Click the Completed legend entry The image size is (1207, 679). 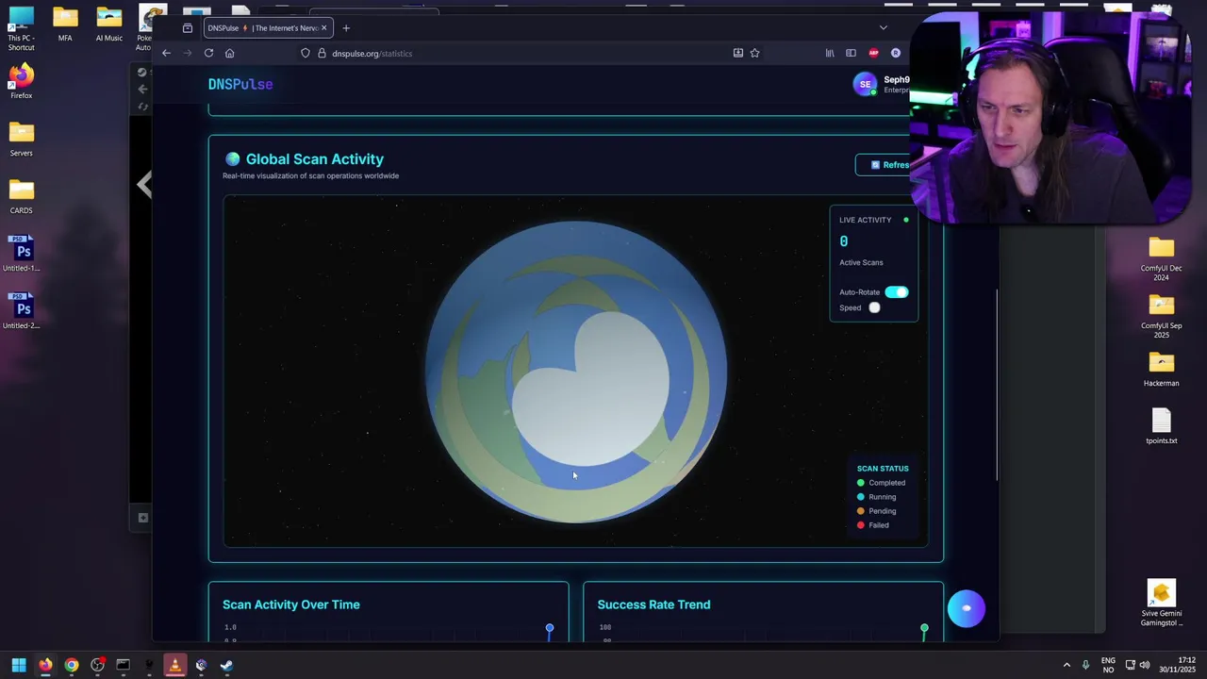pyautogui.click(x=881, y=483)
